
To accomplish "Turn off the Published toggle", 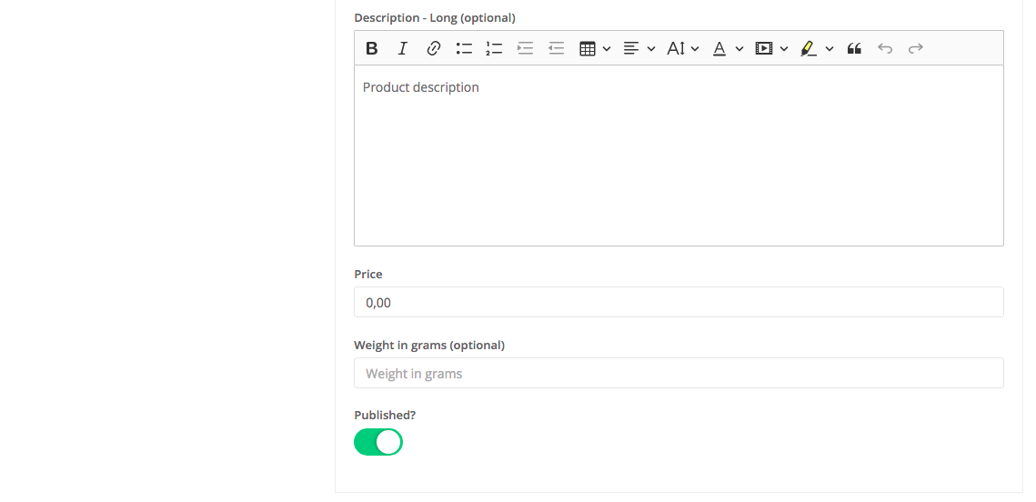I will coord(378,442).
